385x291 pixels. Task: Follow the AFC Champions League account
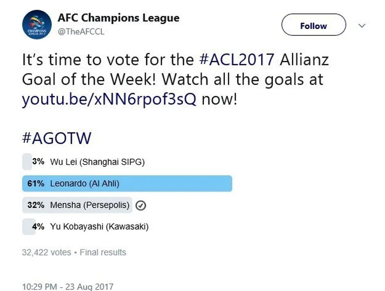tap(313, 25)
